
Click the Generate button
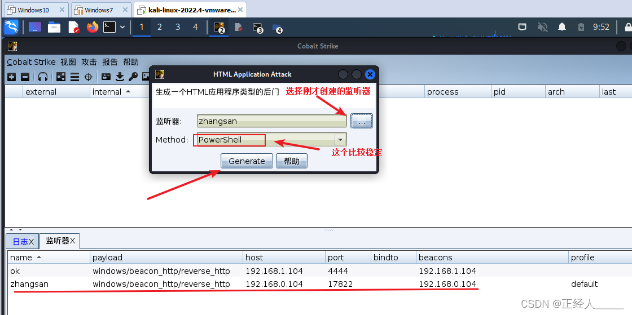pyautogui.click(x=247, y=161)
